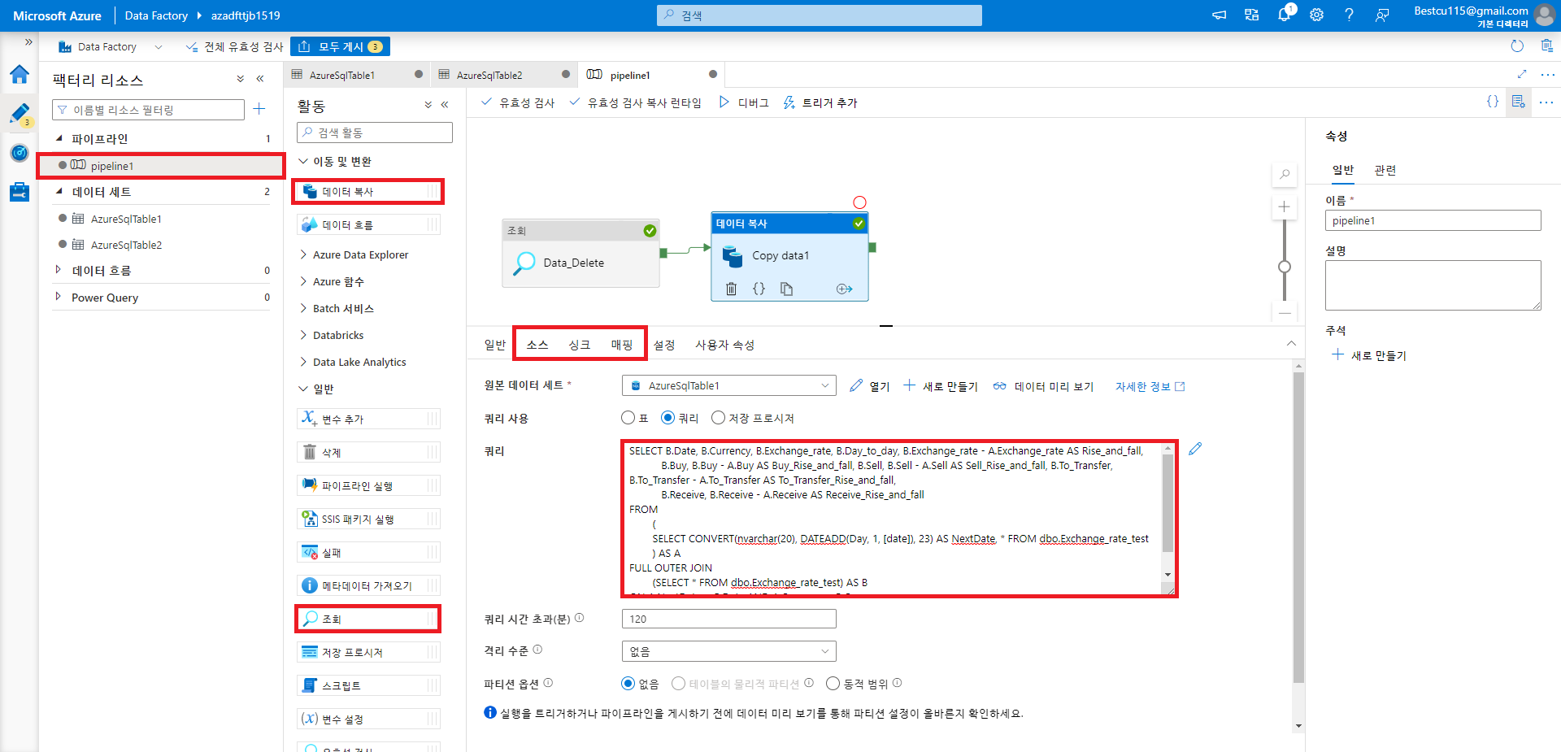Select 없음 partition option
Viewport: 1561px width, 752px height.
pyautogui.click(x=628, y=684)
